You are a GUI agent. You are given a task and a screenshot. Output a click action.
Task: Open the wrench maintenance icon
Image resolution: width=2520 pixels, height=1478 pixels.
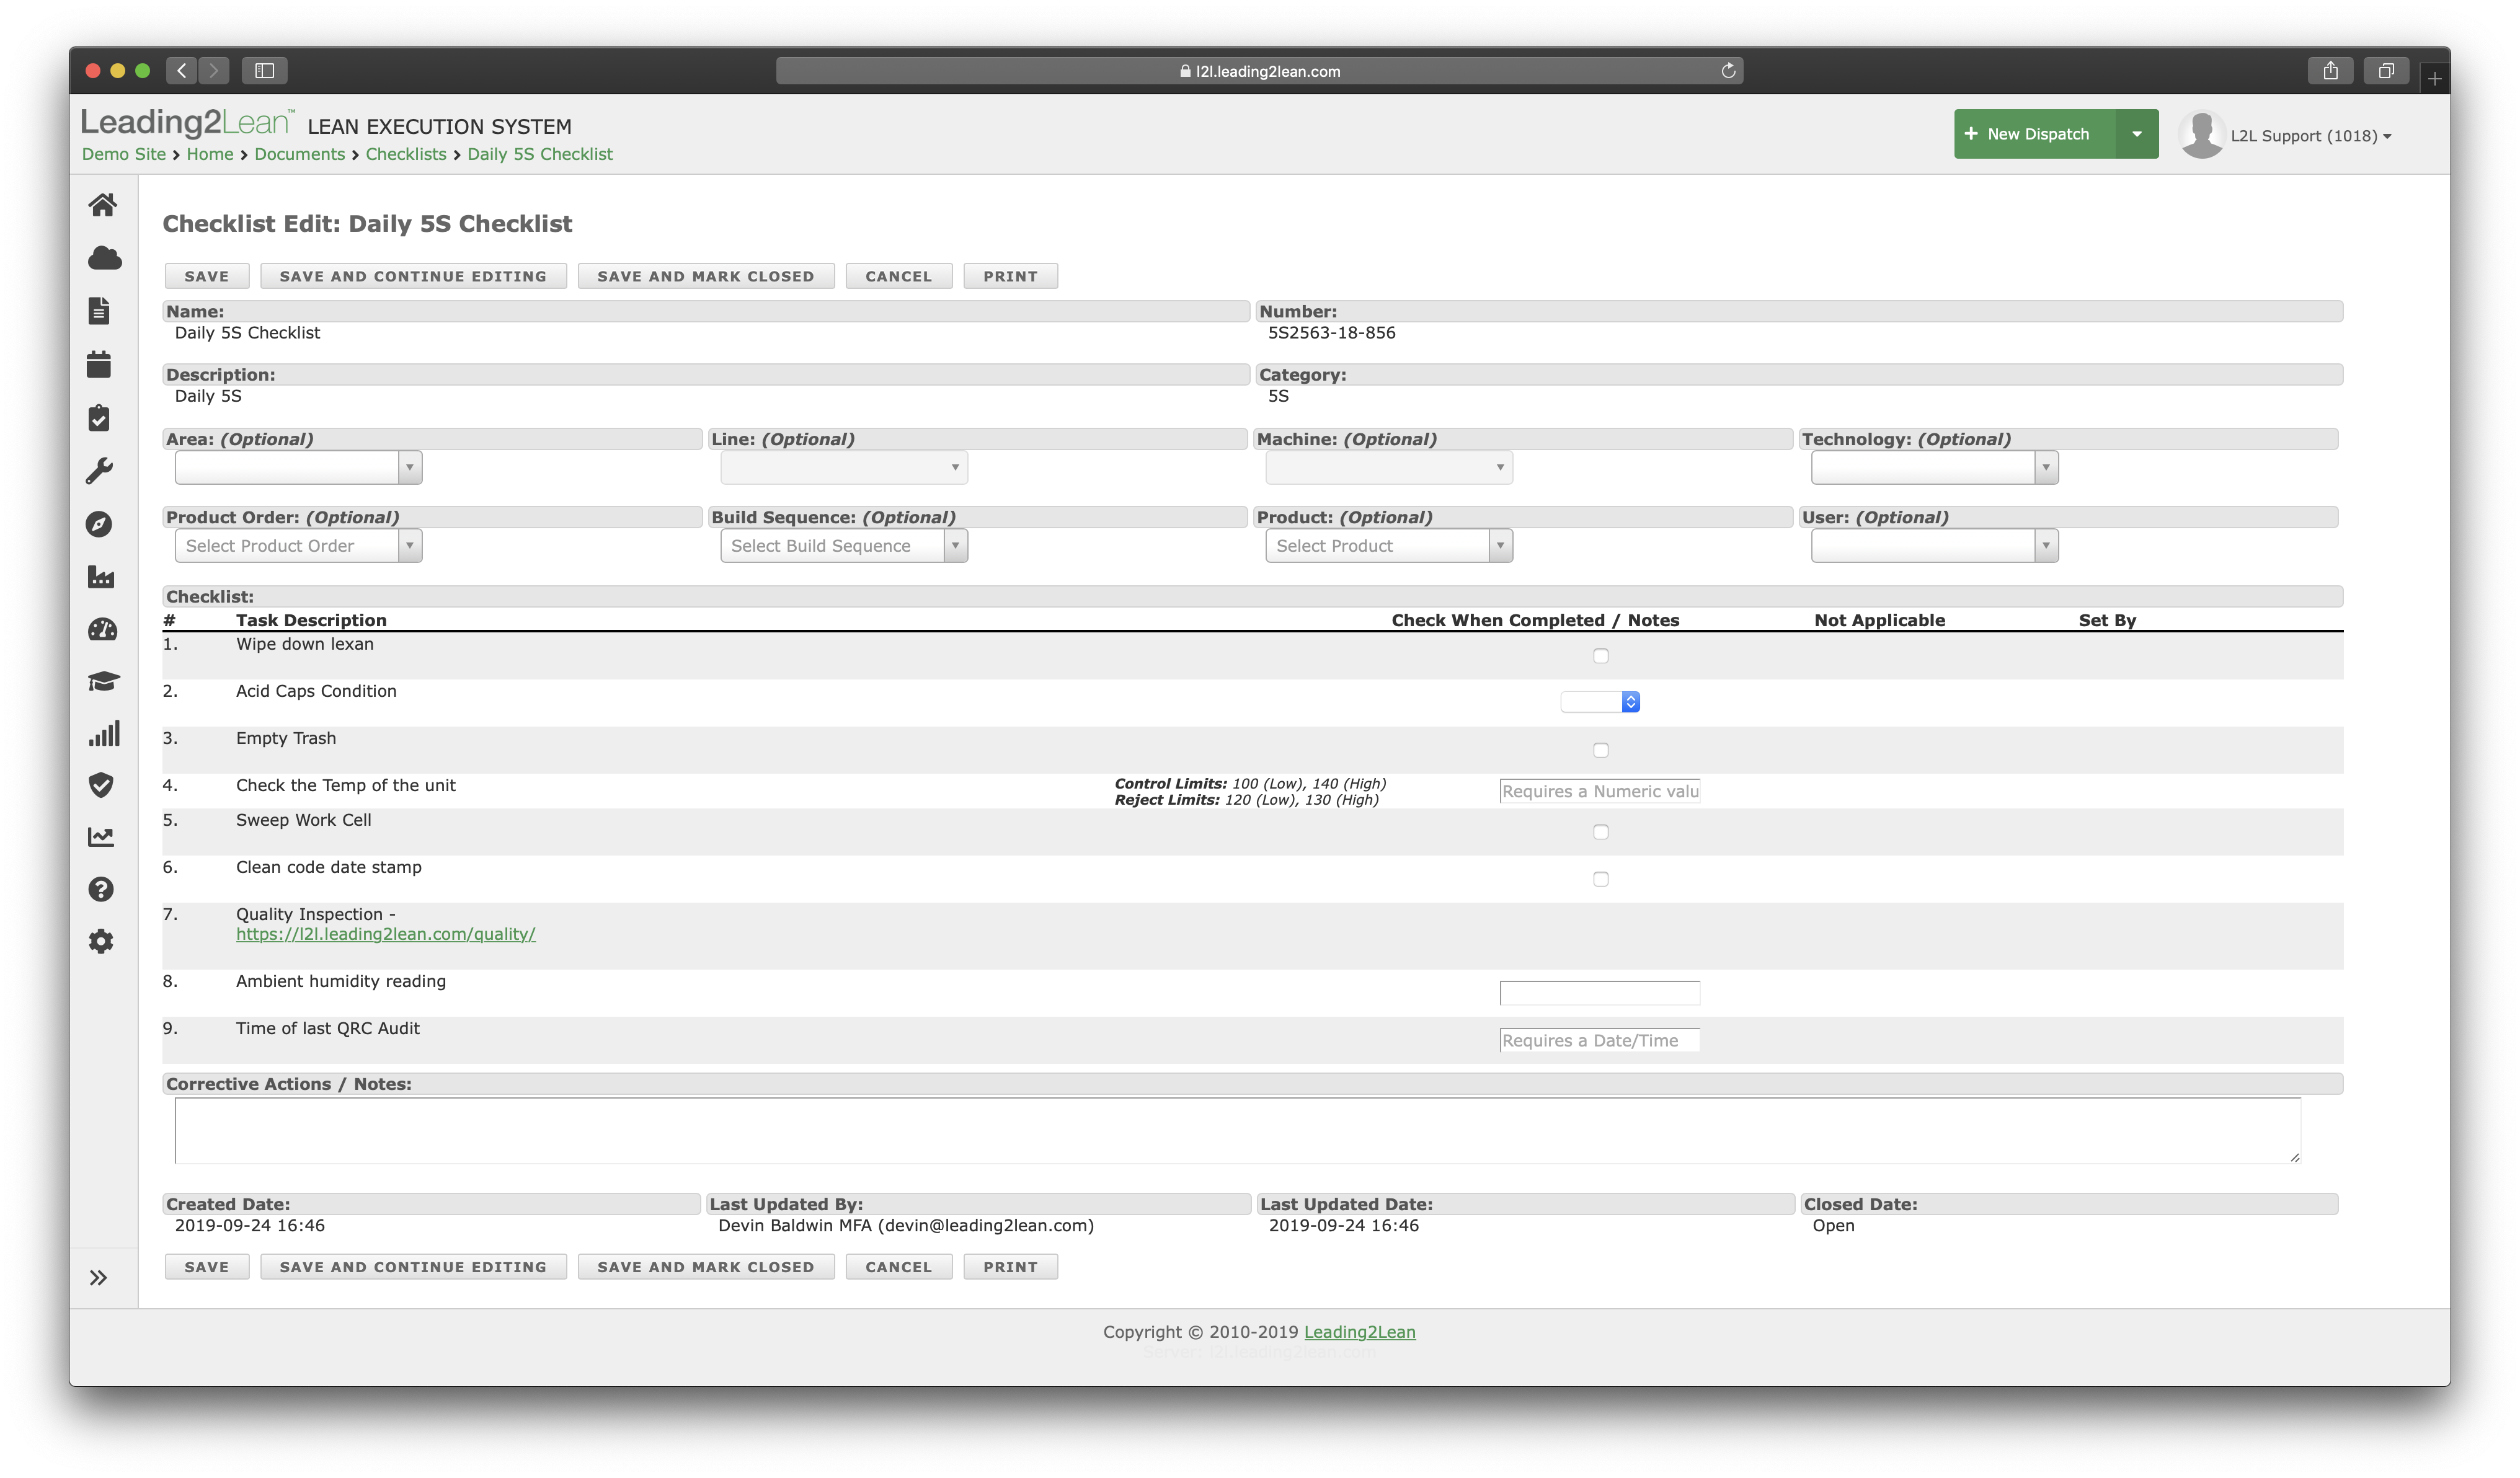[x=99, y=471]
